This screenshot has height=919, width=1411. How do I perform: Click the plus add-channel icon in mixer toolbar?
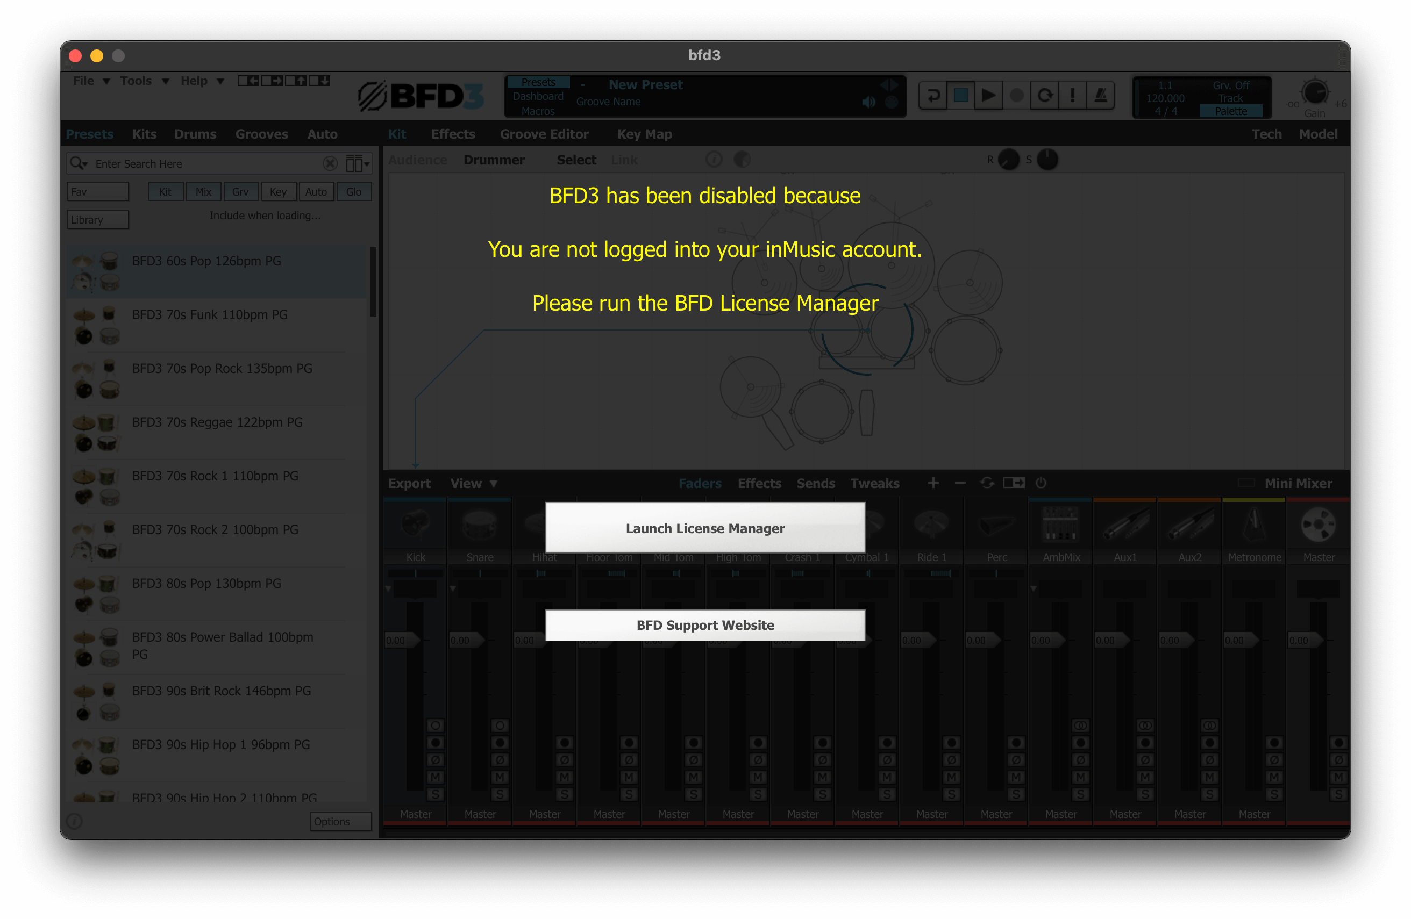[933, 483]
